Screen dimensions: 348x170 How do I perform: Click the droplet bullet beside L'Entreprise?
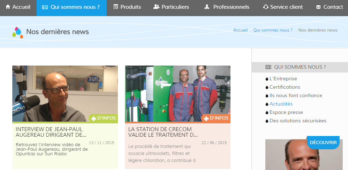(x=267, y=79)
